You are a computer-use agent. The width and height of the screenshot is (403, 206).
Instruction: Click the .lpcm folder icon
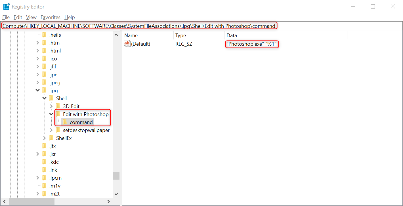tap(44, 178)
